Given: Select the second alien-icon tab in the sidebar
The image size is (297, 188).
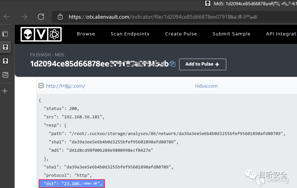Looking at the screenshot, I should (x=5, y=61).
